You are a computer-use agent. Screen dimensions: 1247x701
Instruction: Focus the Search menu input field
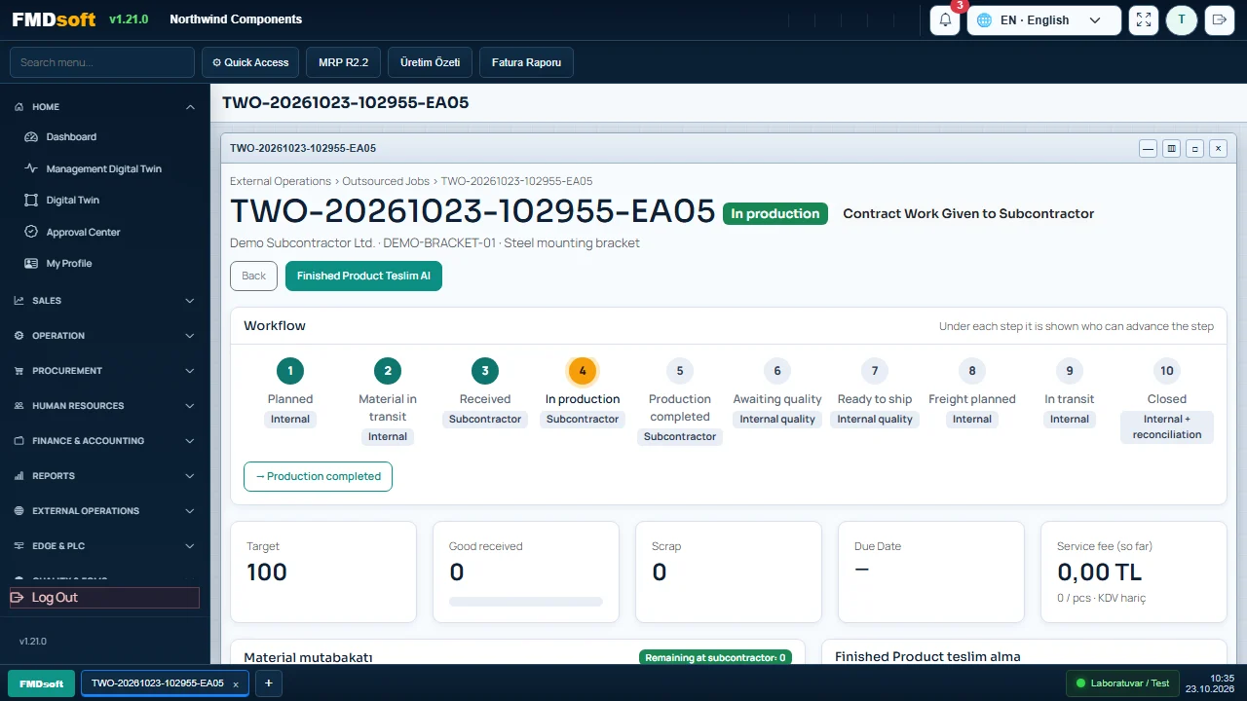tap(102, 62)
